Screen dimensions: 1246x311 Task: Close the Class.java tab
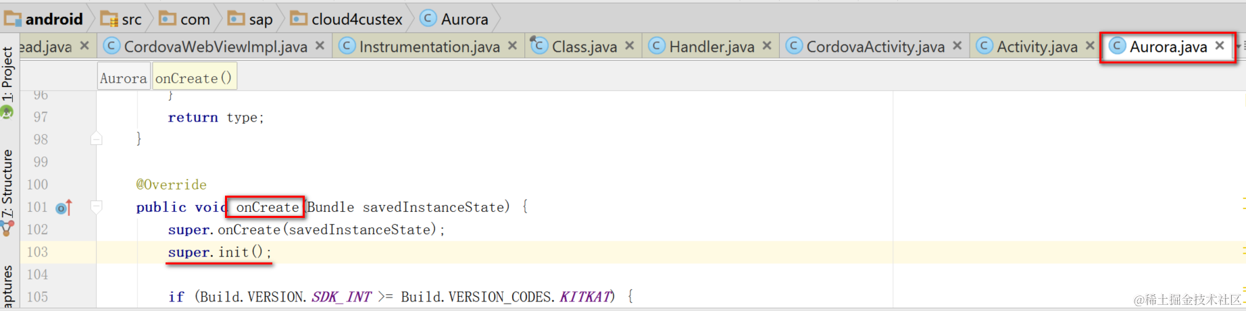pos(630,45)
